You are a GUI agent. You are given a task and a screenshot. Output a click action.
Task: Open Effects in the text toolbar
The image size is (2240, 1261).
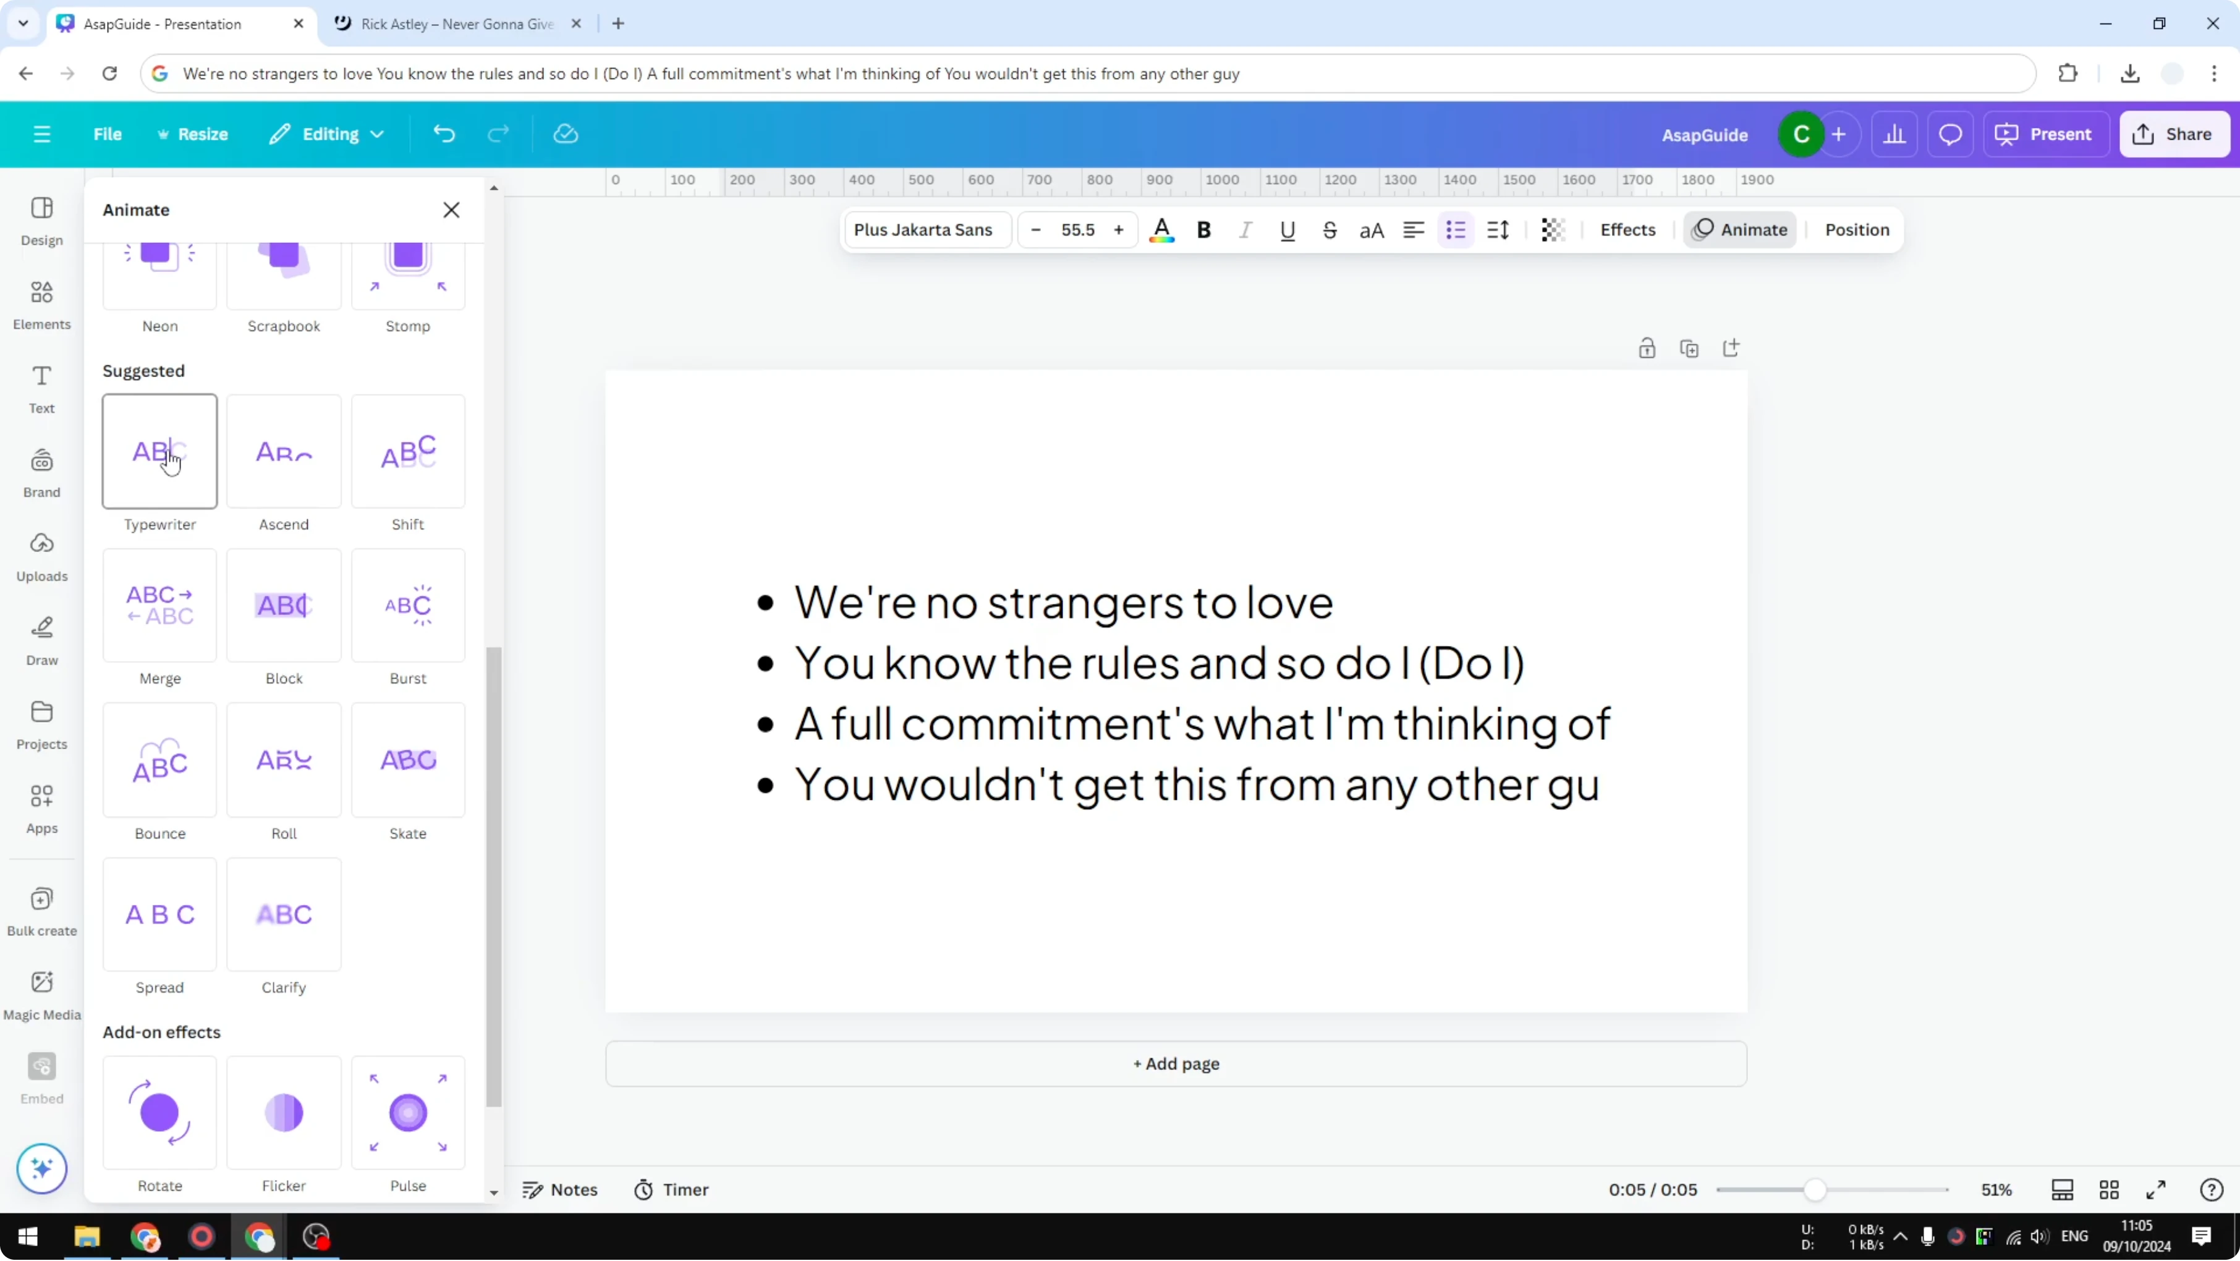(1628, 229)
